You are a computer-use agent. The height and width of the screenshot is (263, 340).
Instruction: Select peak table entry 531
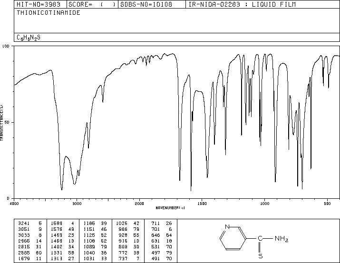click(155, 247)
